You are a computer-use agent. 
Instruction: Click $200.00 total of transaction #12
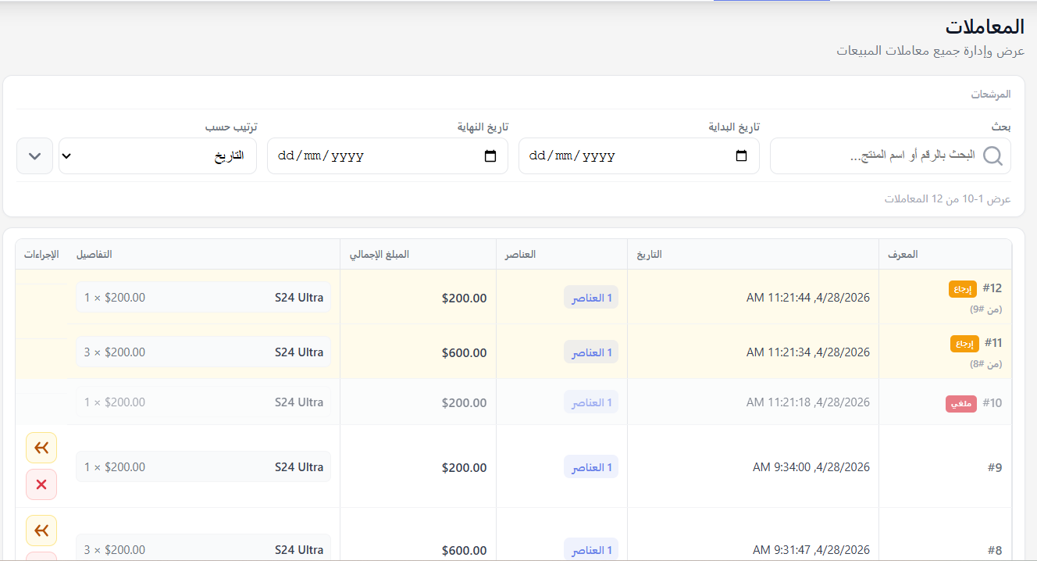pyautogui.click(x=464, y=298)
